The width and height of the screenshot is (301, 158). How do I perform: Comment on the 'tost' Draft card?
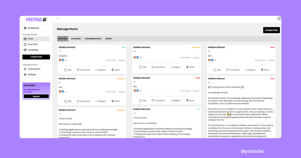233,70
